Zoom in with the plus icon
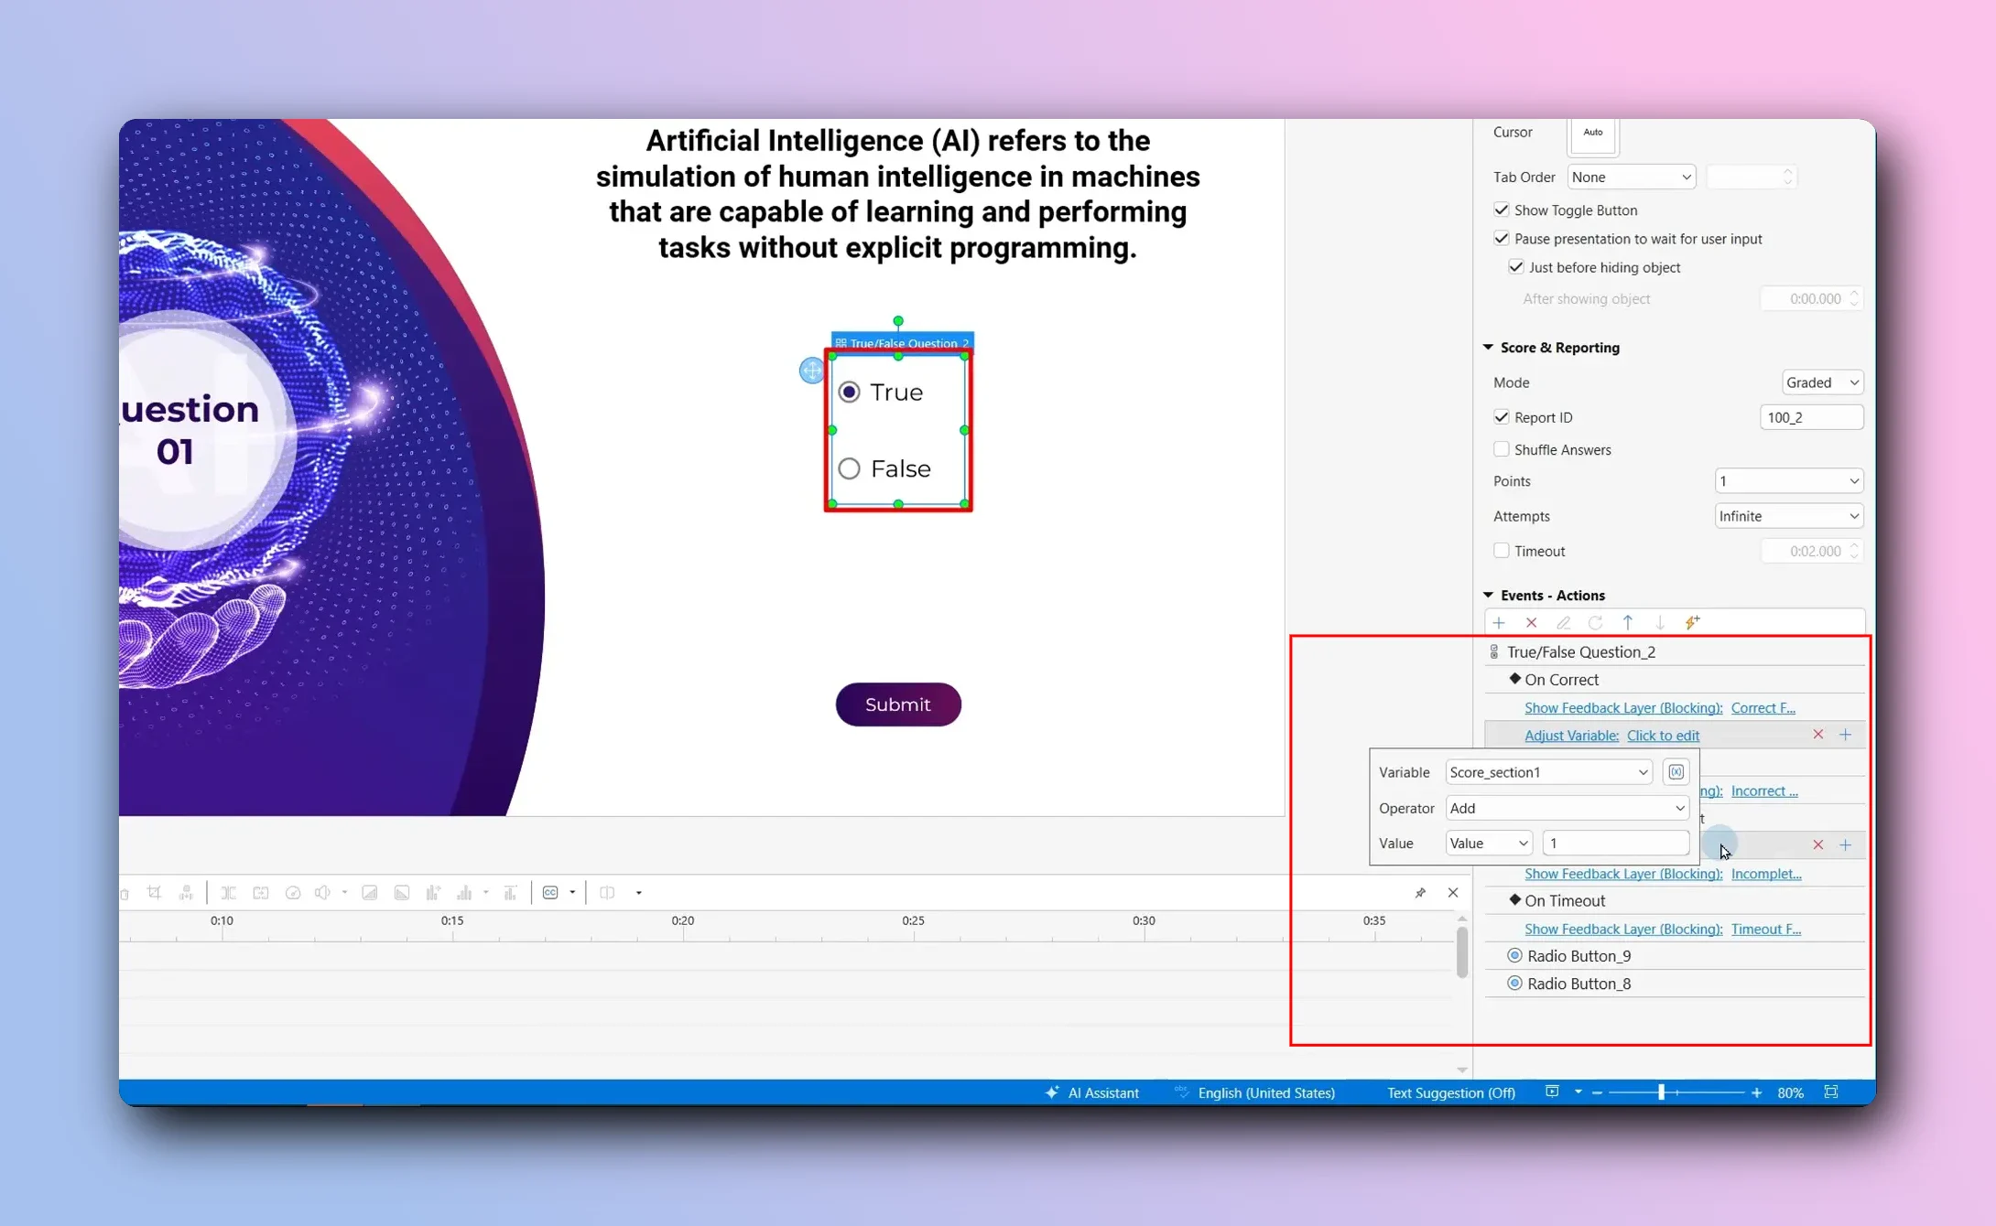1996x1226 pixels. [1756, 1092]
